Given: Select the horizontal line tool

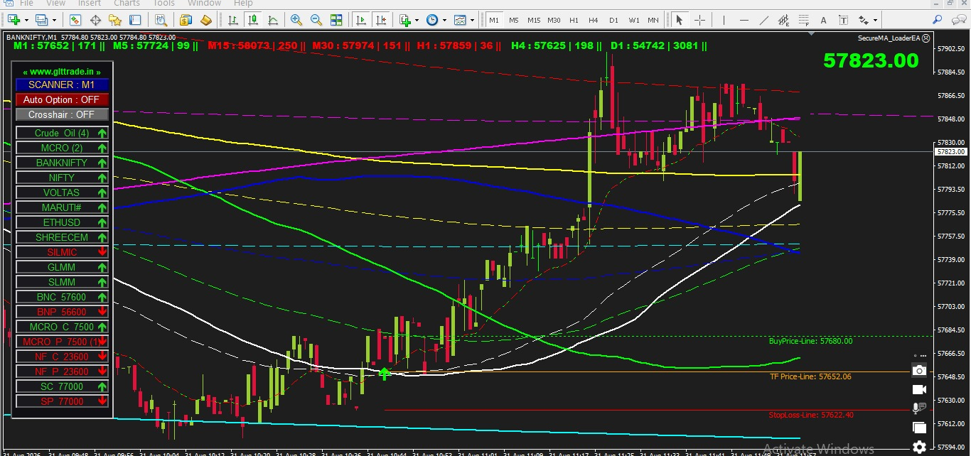Looking at the screenshot, I should pos(744,20).
